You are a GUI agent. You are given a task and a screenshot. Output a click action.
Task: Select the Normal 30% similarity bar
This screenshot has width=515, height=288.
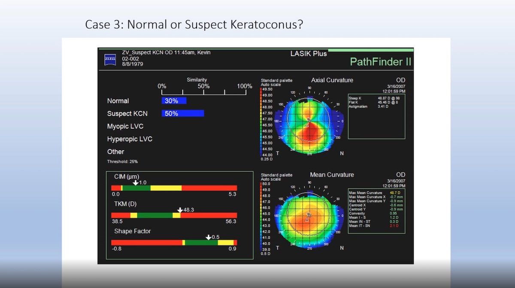pyautogui.click(x=174, y=101)
